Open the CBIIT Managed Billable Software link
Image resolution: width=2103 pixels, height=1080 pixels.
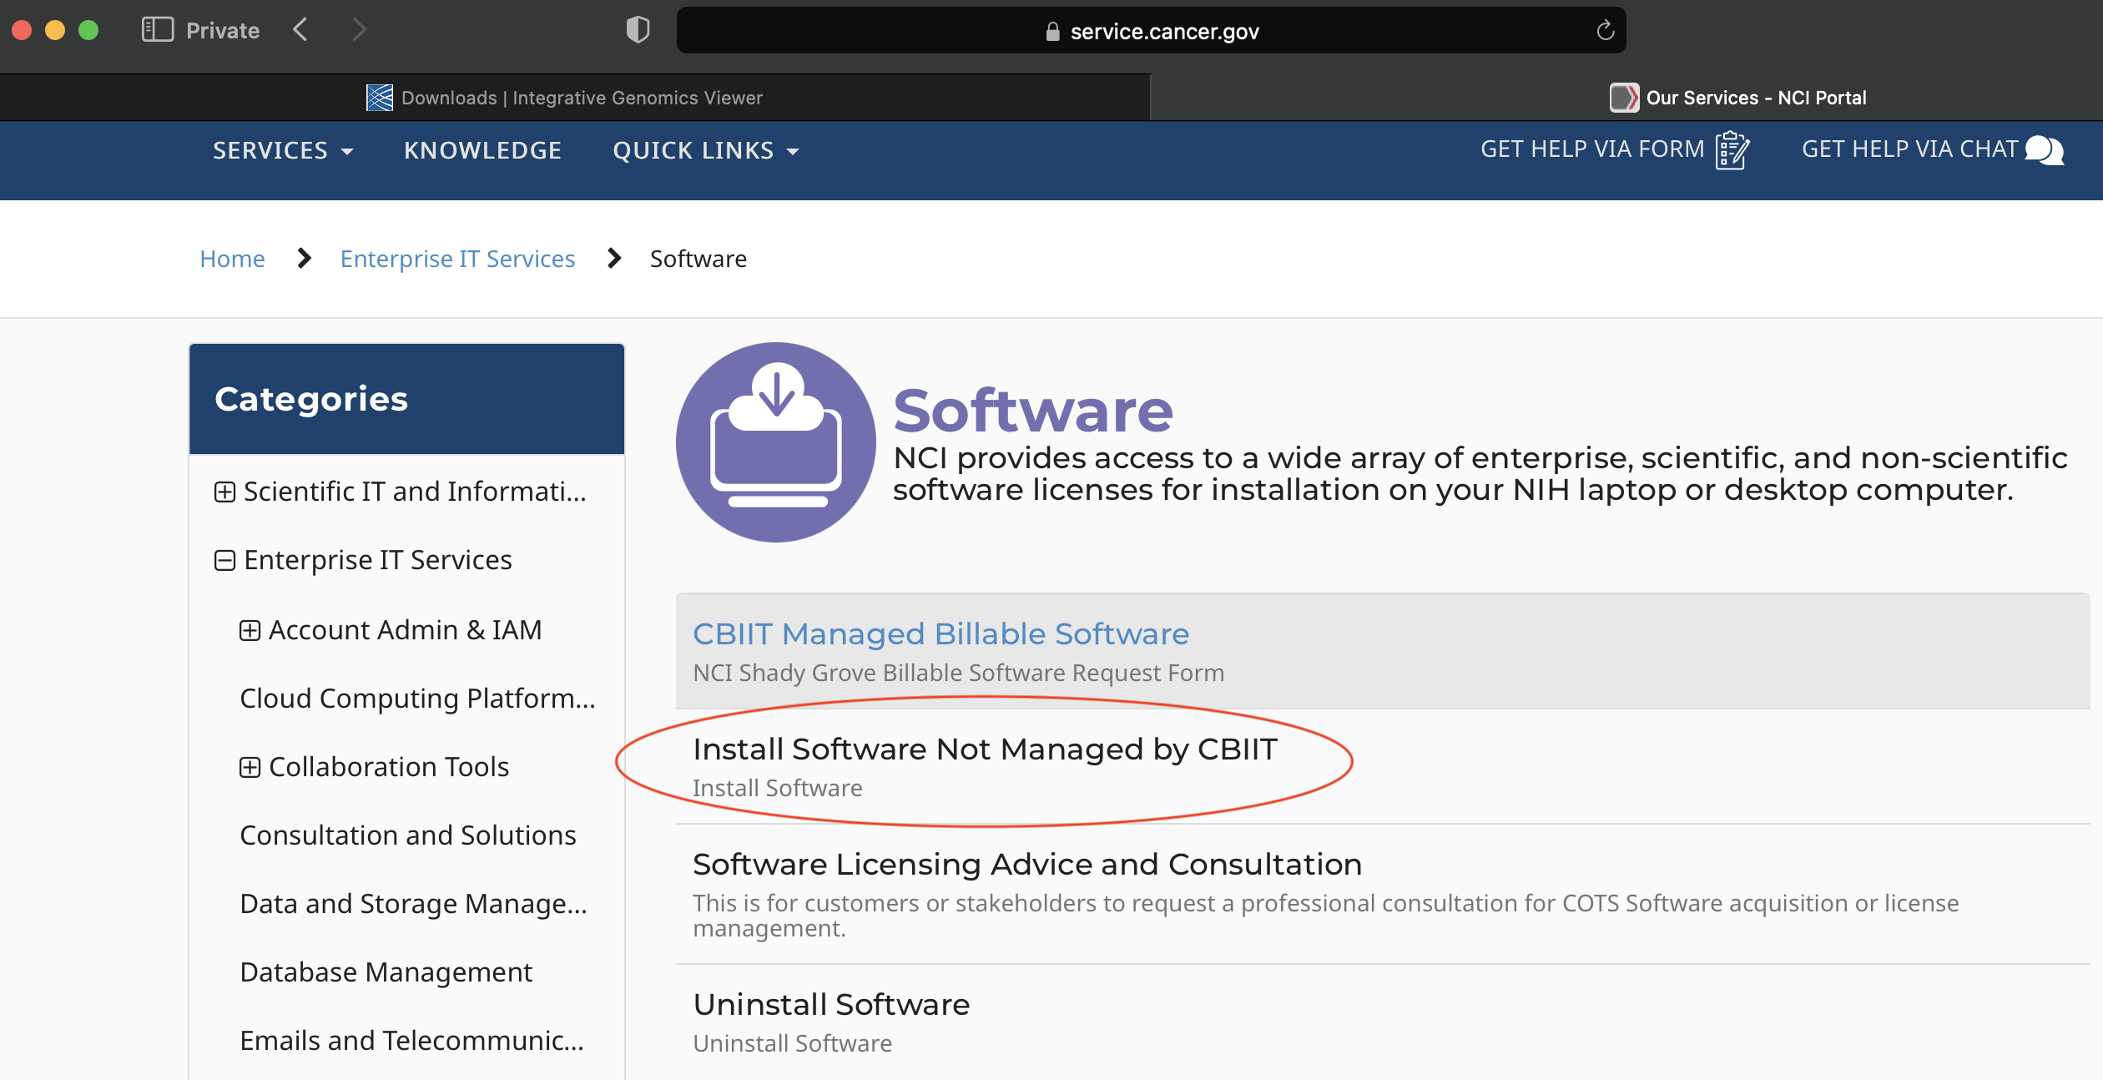pos(941,634)
